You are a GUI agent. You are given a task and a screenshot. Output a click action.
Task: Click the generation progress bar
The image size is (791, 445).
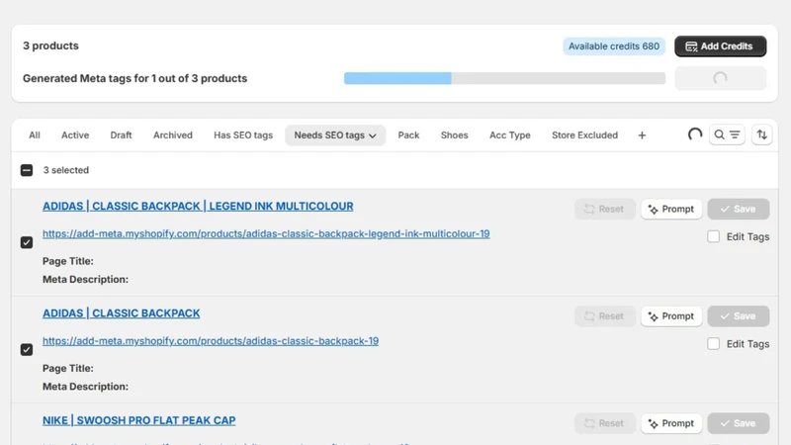[504, 78]
